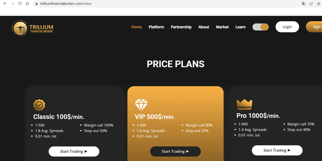
Task: Click the browser back arrow
Action: pos(5,4)
